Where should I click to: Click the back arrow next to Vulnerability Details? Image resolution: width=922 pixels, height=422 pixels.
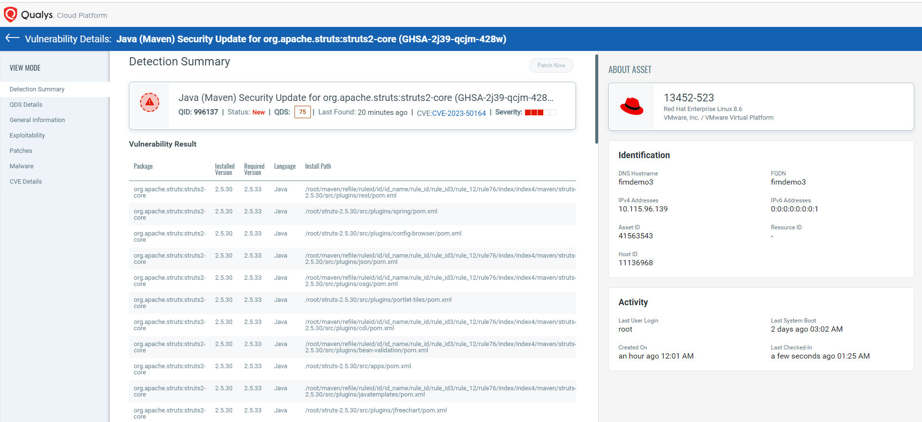point(13,38)
